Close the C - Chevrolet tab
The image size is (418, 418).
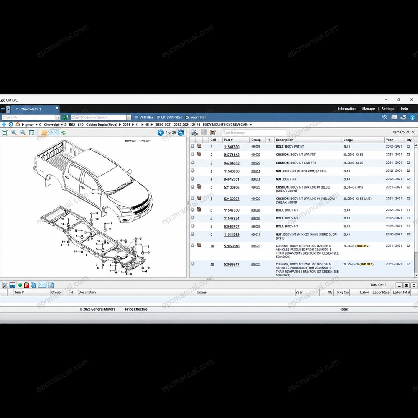click(x=57, y=108)
